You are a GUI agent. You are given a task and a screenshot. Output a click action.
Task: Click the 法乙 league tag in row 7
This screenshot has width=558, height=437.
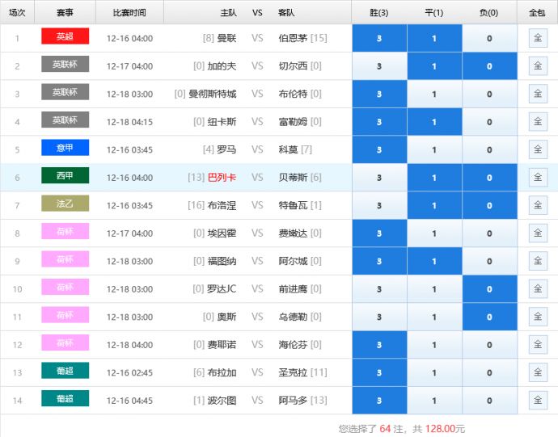pyautogui.click(x=65, y=204)
